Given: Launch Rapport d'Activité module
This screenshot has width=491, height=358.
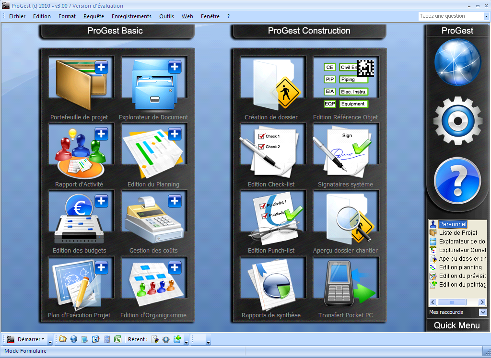Looking at the screenshot, I should [x=82, y=153].
